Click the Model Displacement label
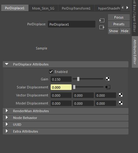The image size is (138, 153). 32,103
